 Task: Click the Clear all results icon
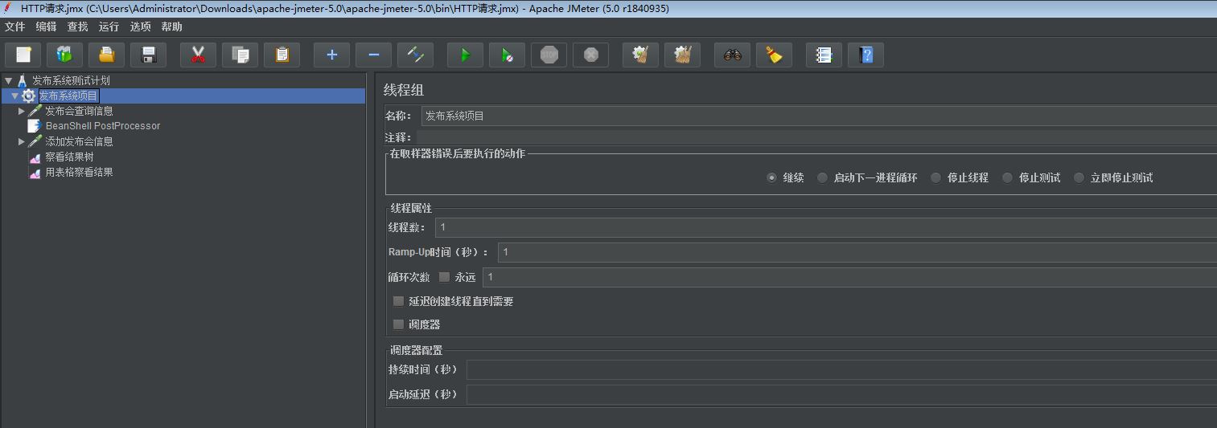[682, 55]
